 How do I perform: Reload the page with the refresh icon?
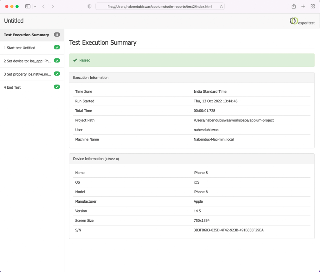[222, 6]
